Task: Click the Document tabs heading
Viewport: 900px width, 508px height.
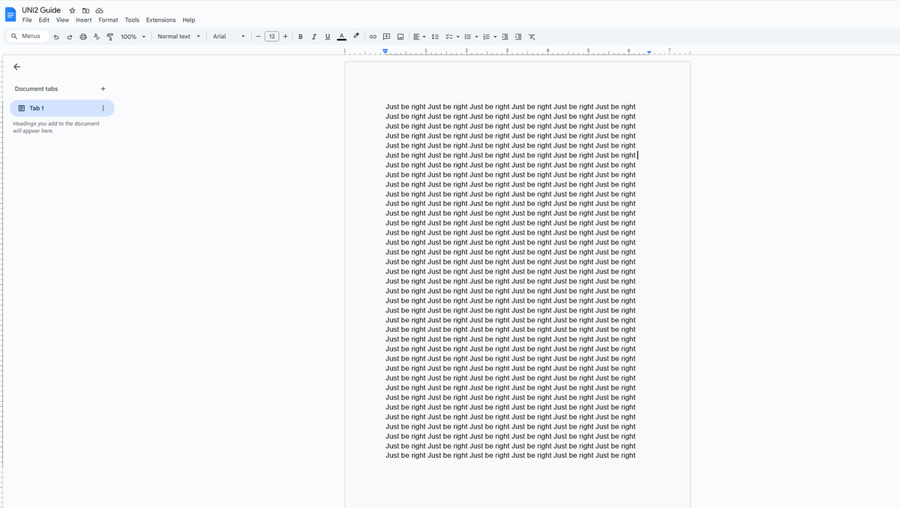Action: coord(36,88)
